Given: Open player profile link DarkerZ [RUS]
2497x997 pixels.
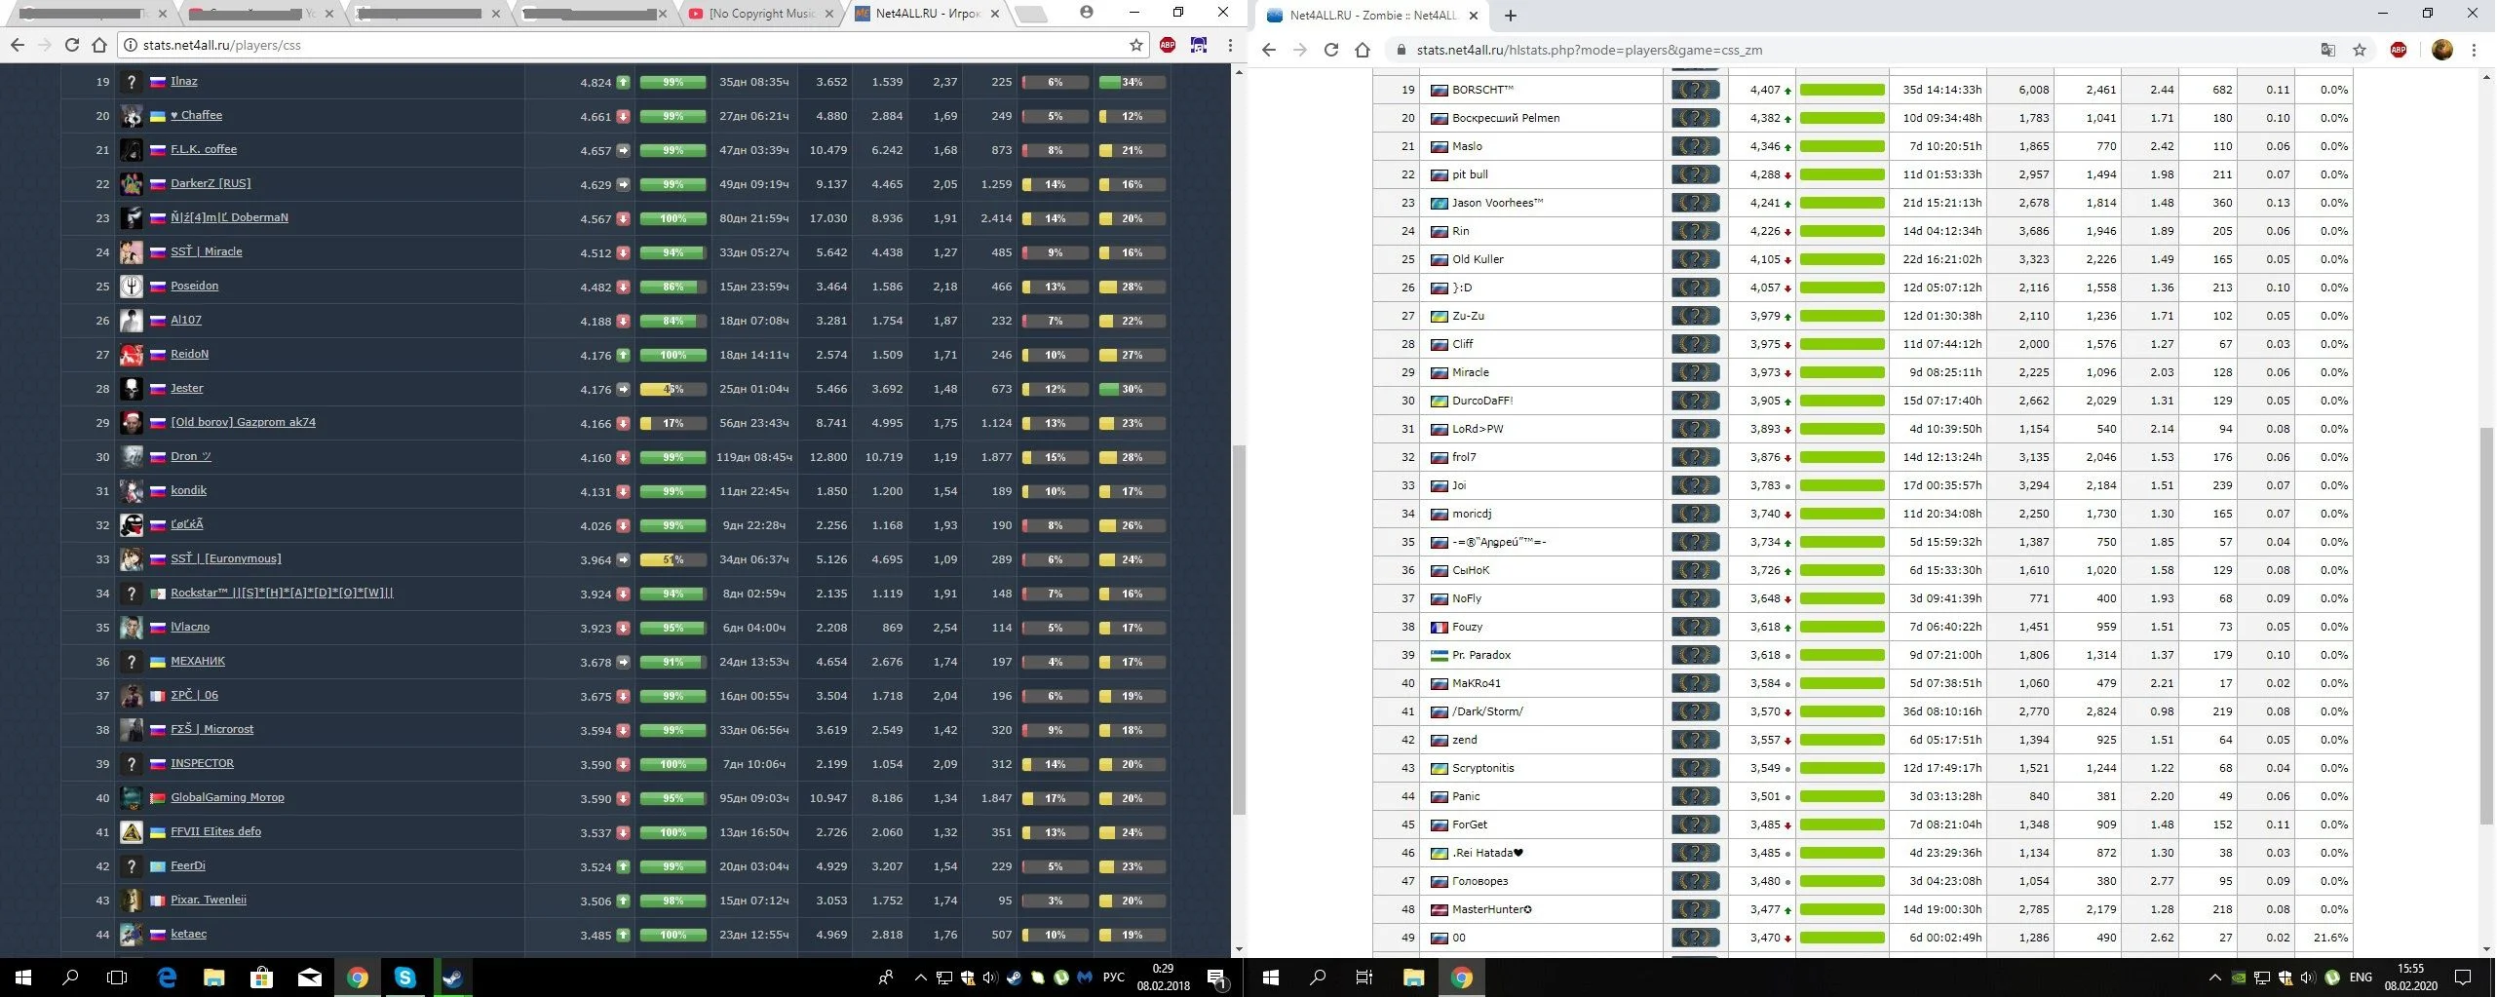Looking at the screenshot, I should (x=211, y=183).
